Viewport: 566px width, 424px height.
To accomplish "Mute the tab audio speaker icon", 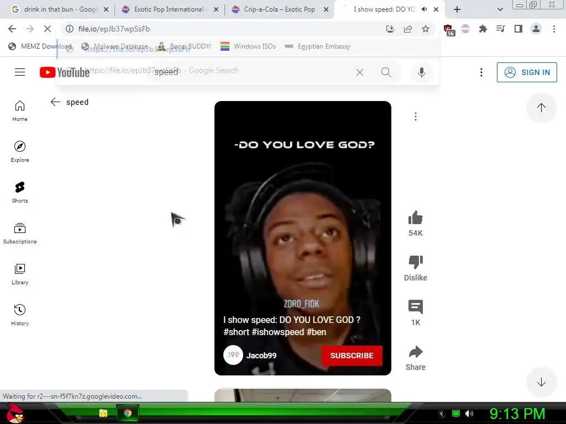I will click(x=424, y=9).
